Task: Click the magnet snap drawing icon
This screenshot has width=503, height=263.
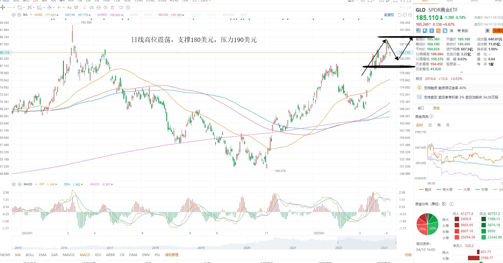Action: click(91, 7)
